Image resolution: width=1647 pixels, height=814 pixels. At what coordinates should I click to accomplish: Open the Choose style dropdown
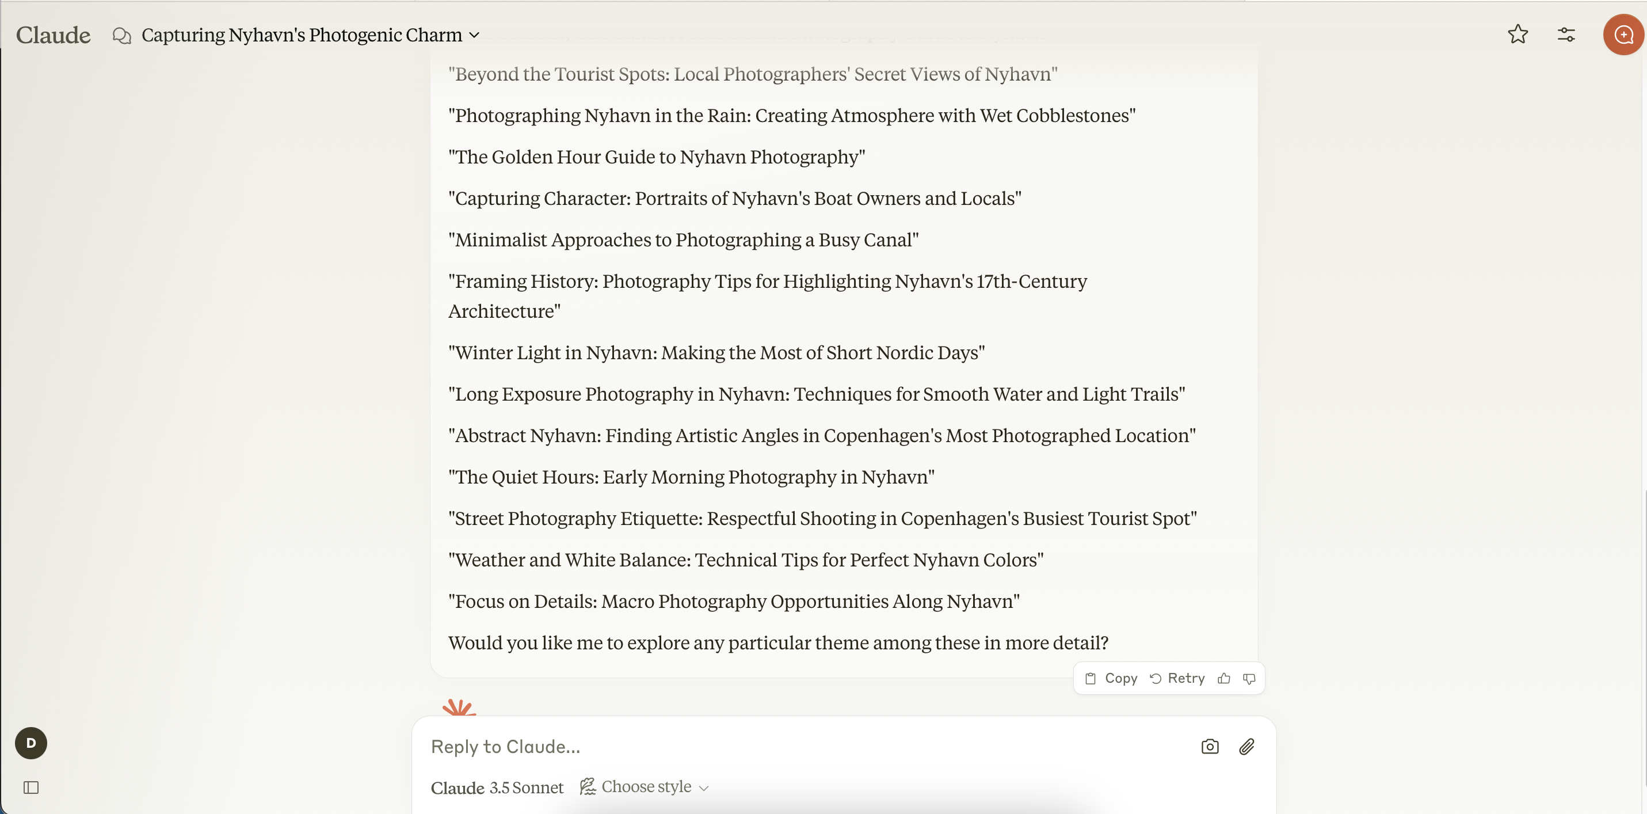point(645,786)
